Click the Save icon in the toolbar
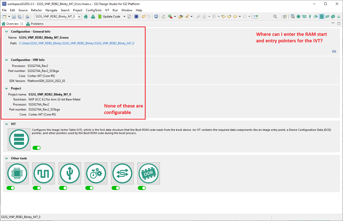The height and width of the screenshot is (221, 343). point(14,17)
